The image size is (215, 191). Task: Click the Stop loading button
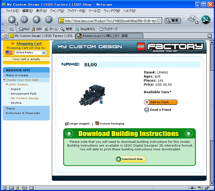(49, 20)
